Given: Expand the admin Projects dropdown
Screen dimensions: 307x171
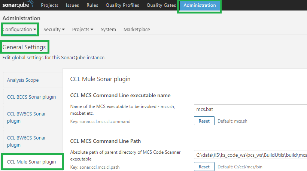Looking at the screenshot, I should click(83, 29).
